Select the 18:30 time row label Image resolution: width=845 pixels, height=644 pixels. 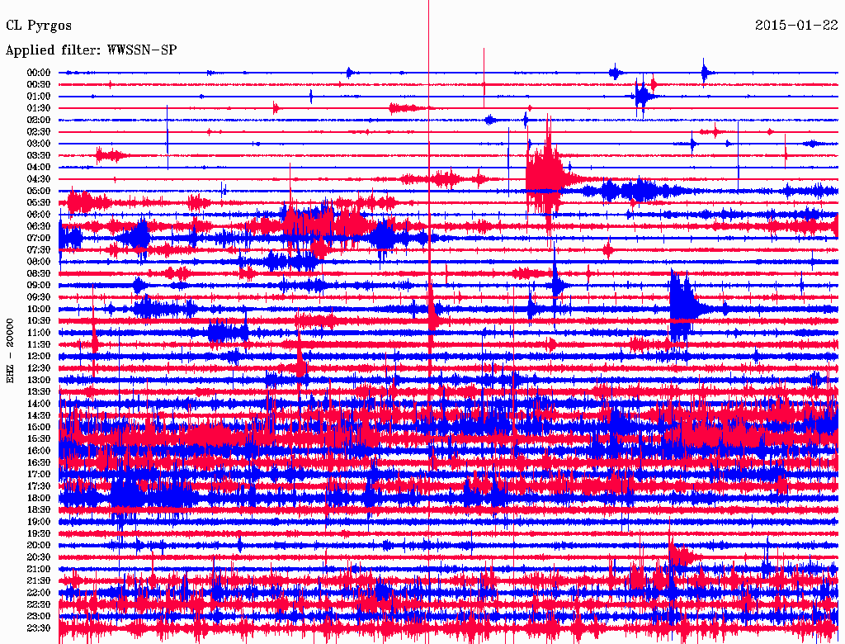click(x=39, y=510)
